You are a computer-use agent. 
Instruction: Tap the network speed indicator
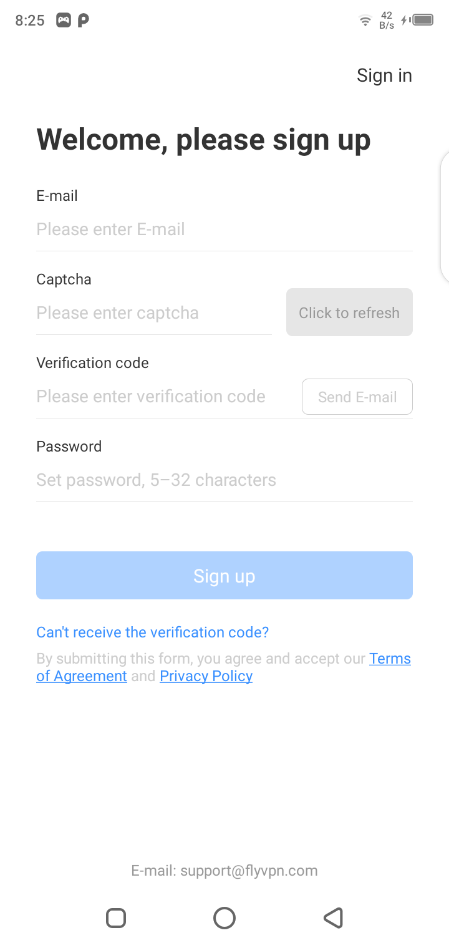pos(387,20)
